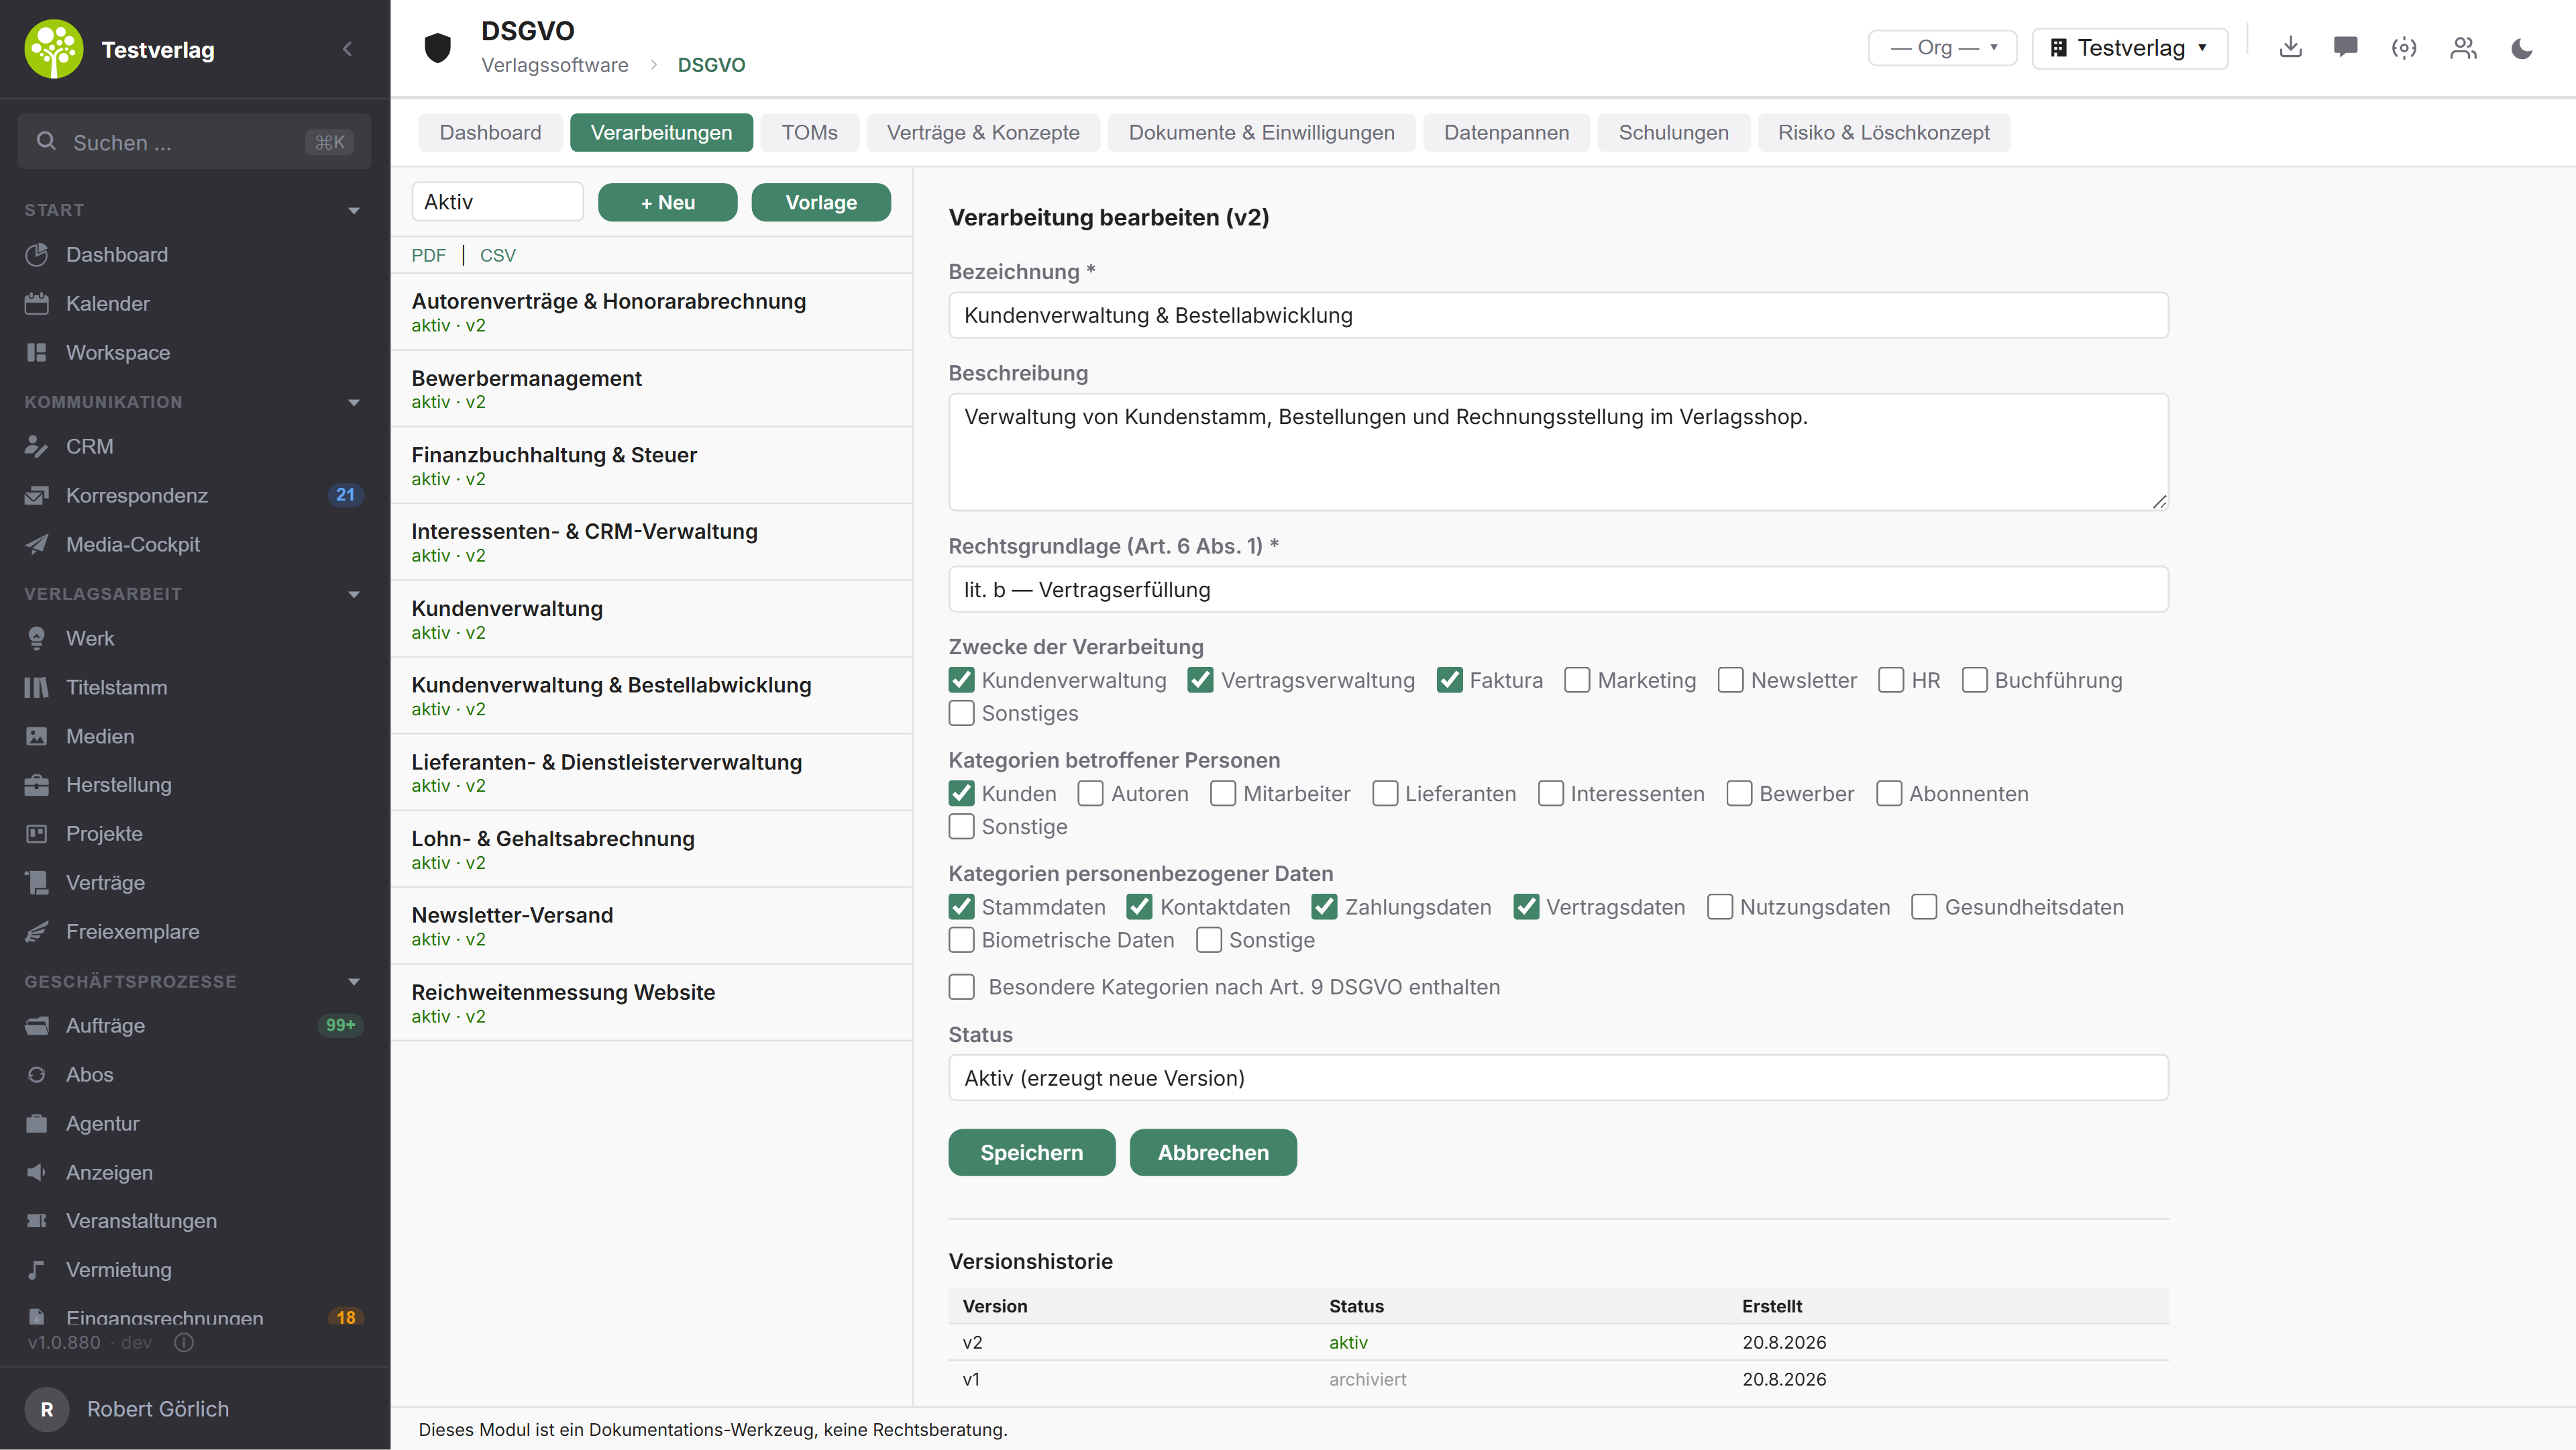
Task: Uncheck the Kundenverwaltung purpose checkbox
Action: [961, 680]
